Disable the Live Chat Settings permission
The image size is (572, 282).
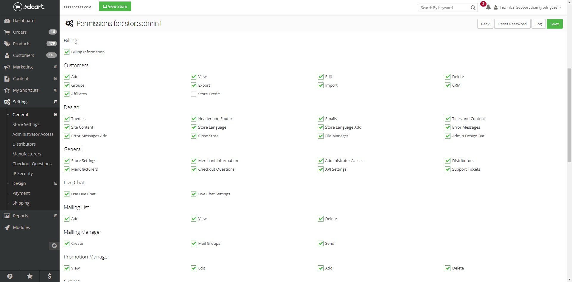pyautogui.click(x=193, y=194)
